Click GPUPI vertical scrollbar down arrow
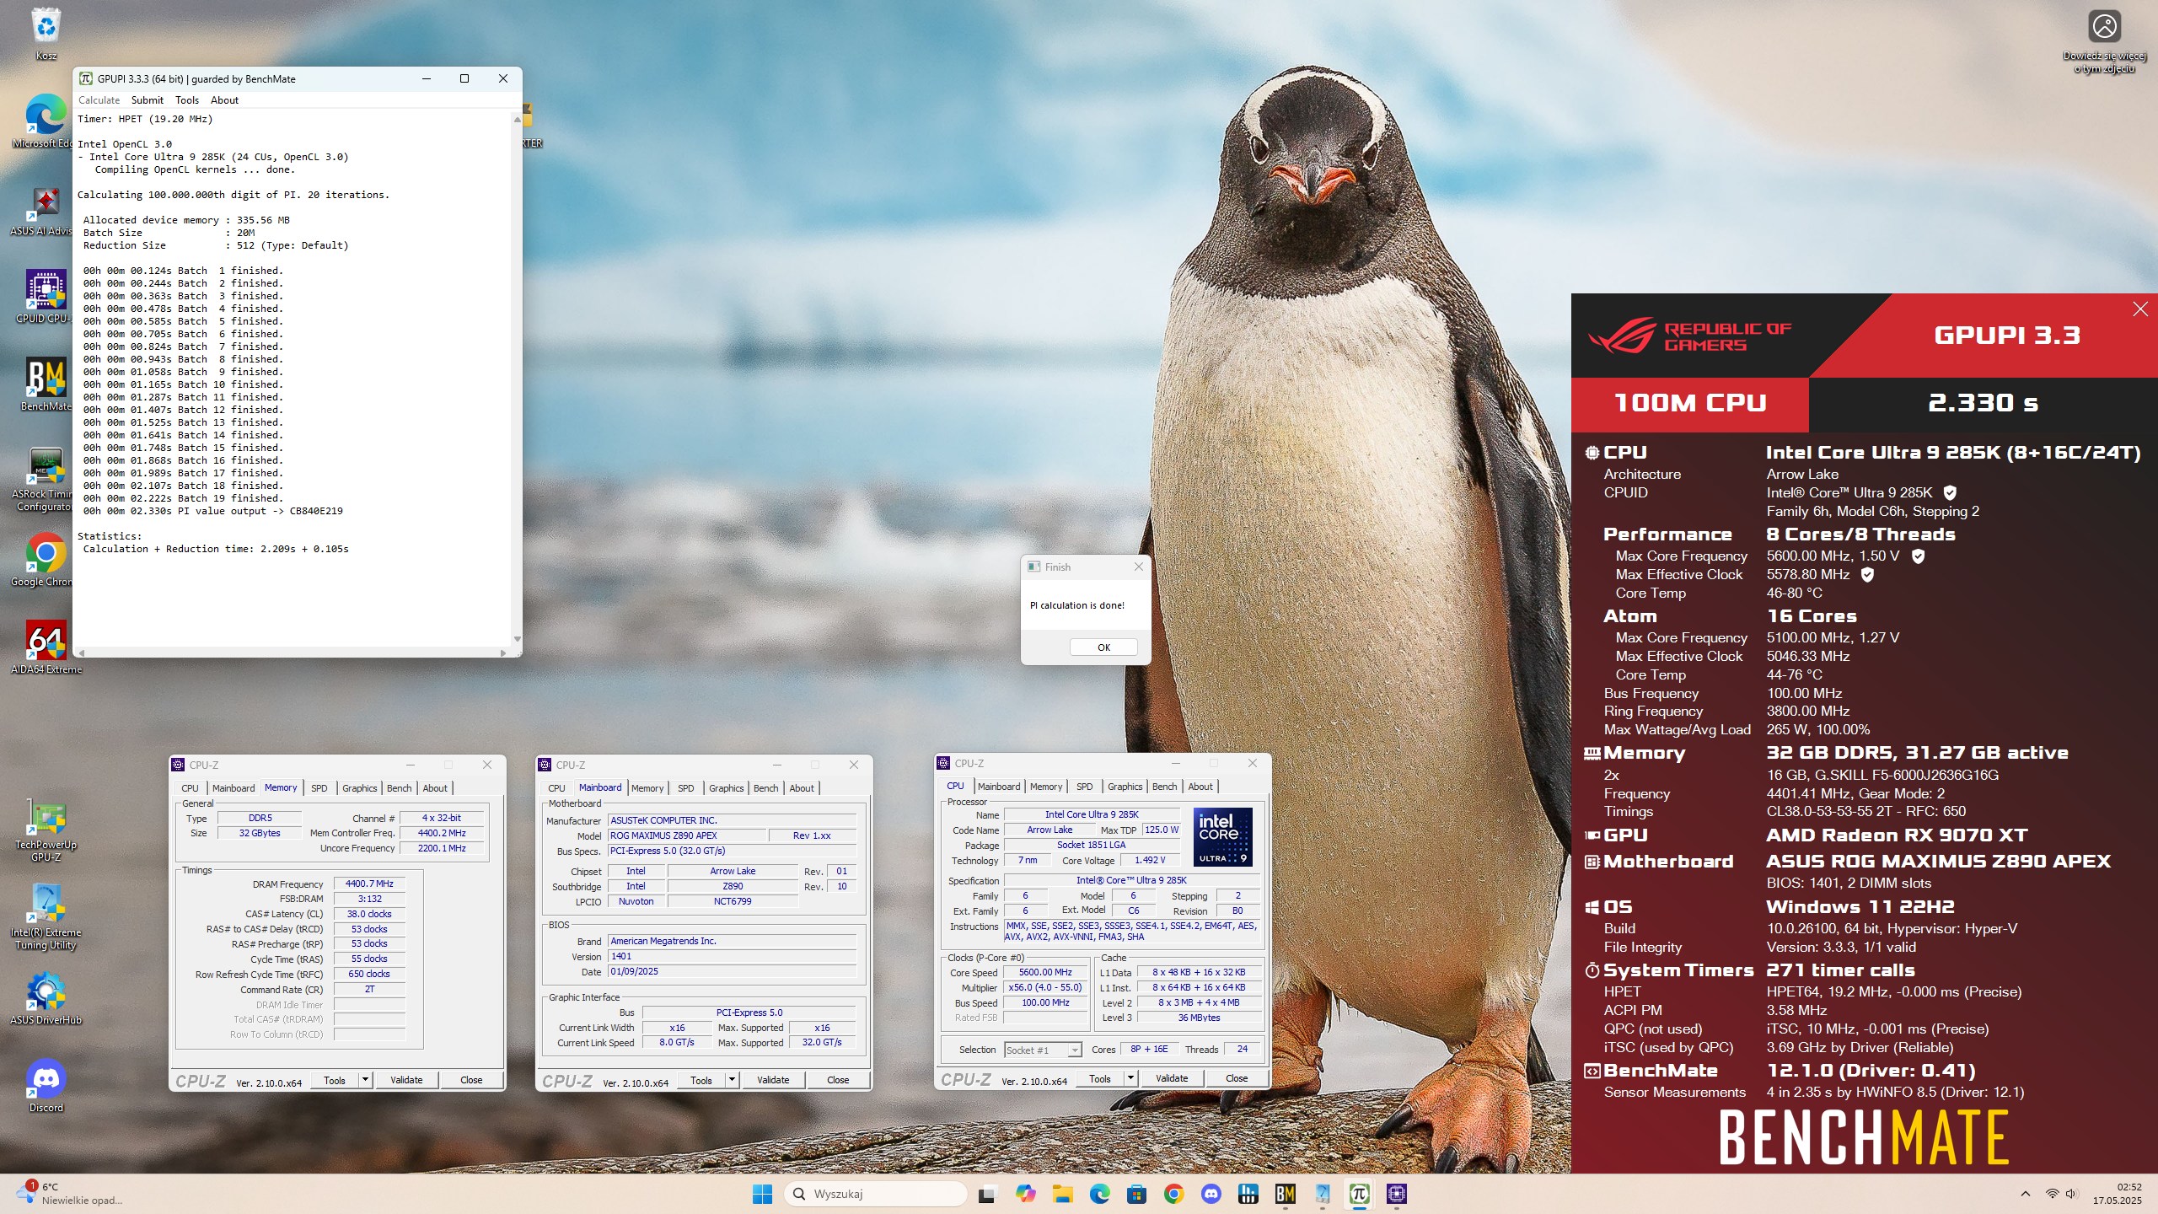The image size is (2158, 1214). (517, 640)
